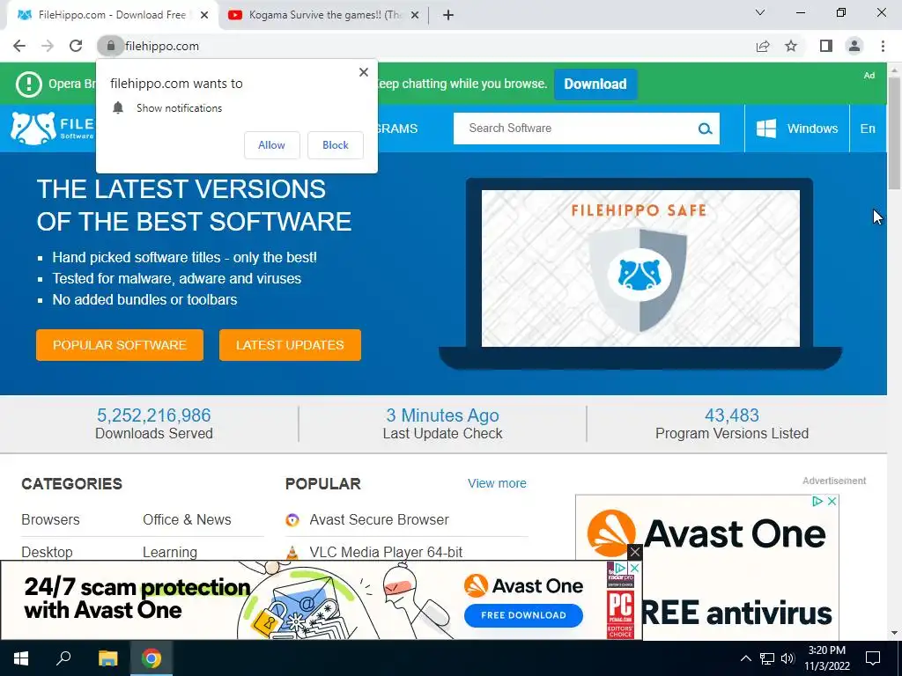Open VLC Media Player 64-bit listing

pyautogui.click(x=386, y=552)
